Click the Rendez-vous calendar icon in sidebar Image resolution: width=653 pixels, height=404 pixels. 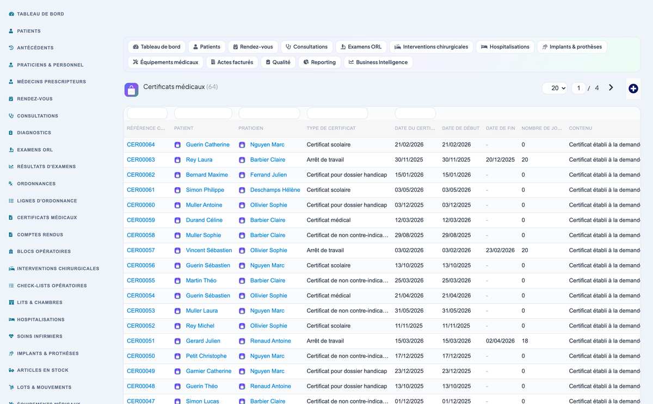pos(11,99)
